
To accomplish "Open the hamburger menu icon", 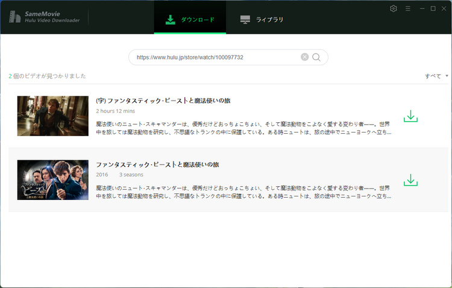I will click(407, 8).
